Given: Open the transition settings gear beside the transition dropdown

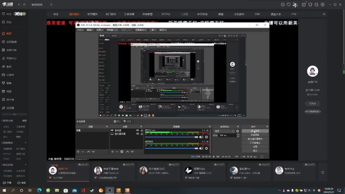Looking at the screenshot, I should pyautogui.click(x=238, y=131).
